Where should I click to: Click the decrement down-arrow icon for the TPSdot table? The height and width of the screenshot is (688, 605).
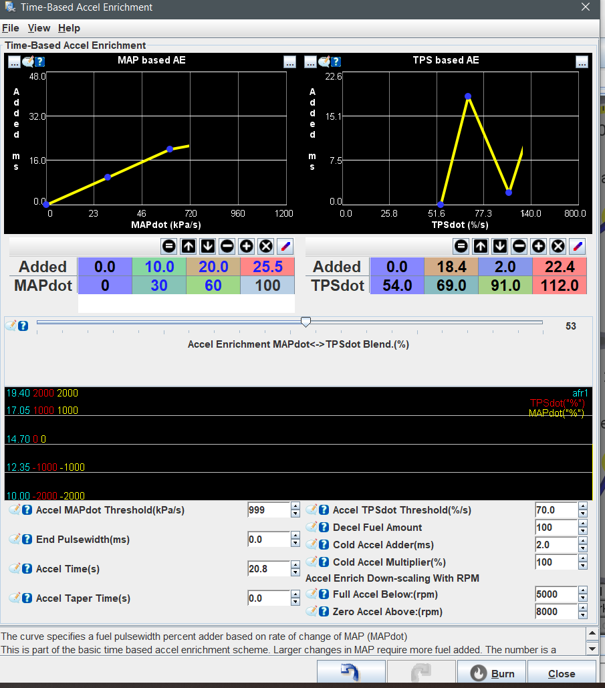pos(499,246)
